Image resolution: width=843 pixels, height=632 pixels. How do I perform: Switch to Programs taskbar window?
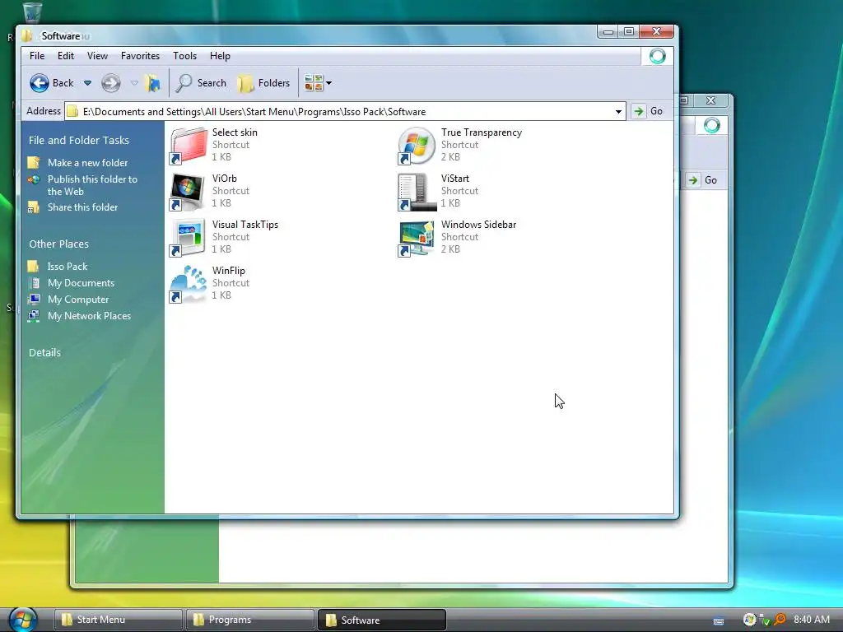(x=250, y=620)
